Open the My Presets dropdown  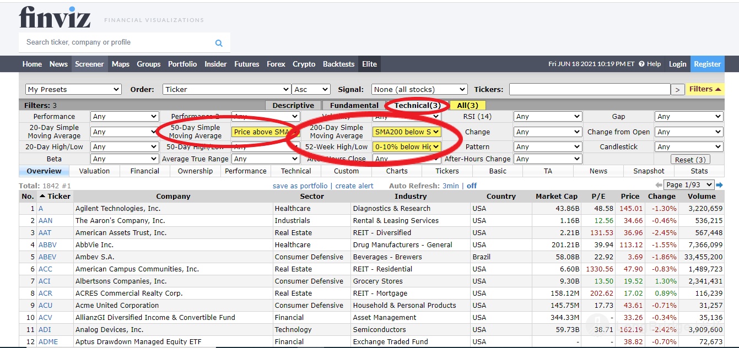point(73,89)
